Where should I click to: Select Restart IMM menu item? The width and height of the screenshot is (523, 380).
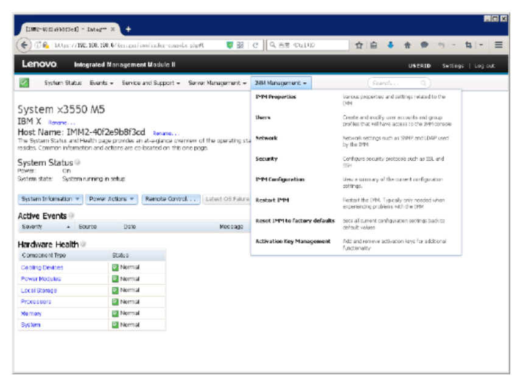pos(272,200)
